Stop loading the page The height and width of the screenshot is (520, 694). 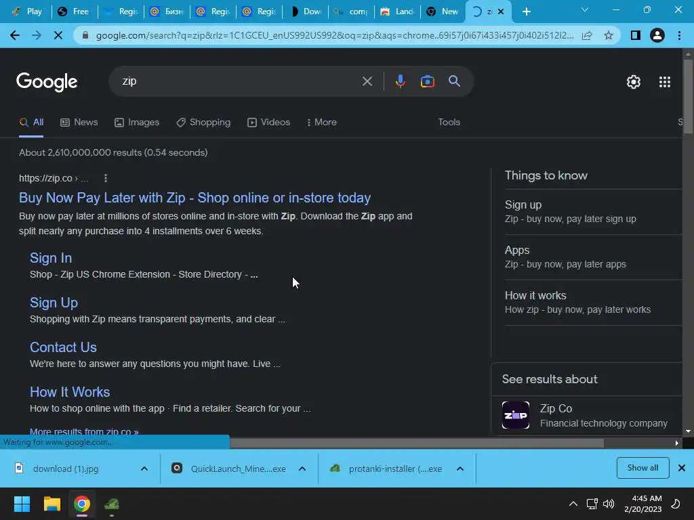(58, 35)
